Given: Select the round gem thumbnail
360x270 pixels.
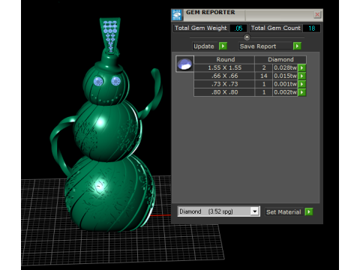Looking at the screenshot, I should point(184,64).
